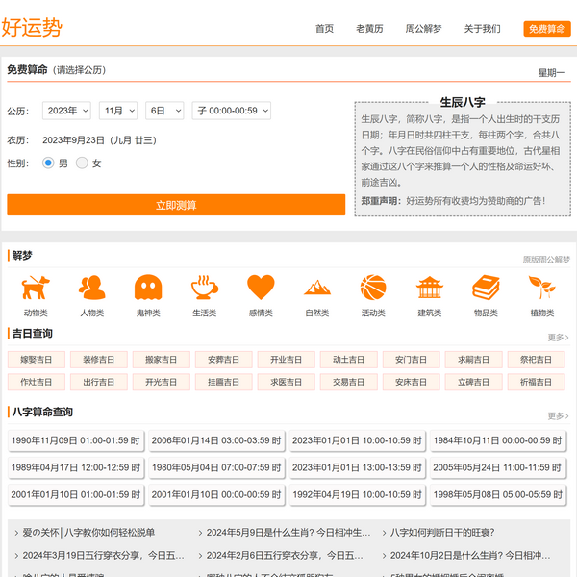
Task: Open the 子 00:00-00:59 hour dropdown
Action: (232, 111)
